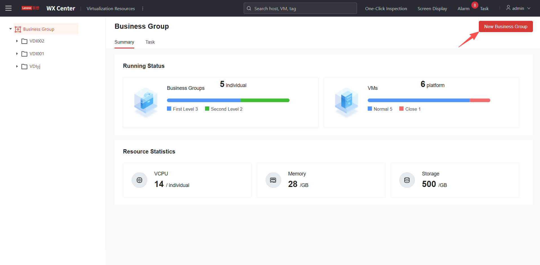
Task: Open One-Click Inspection
Action: [386, 9]
